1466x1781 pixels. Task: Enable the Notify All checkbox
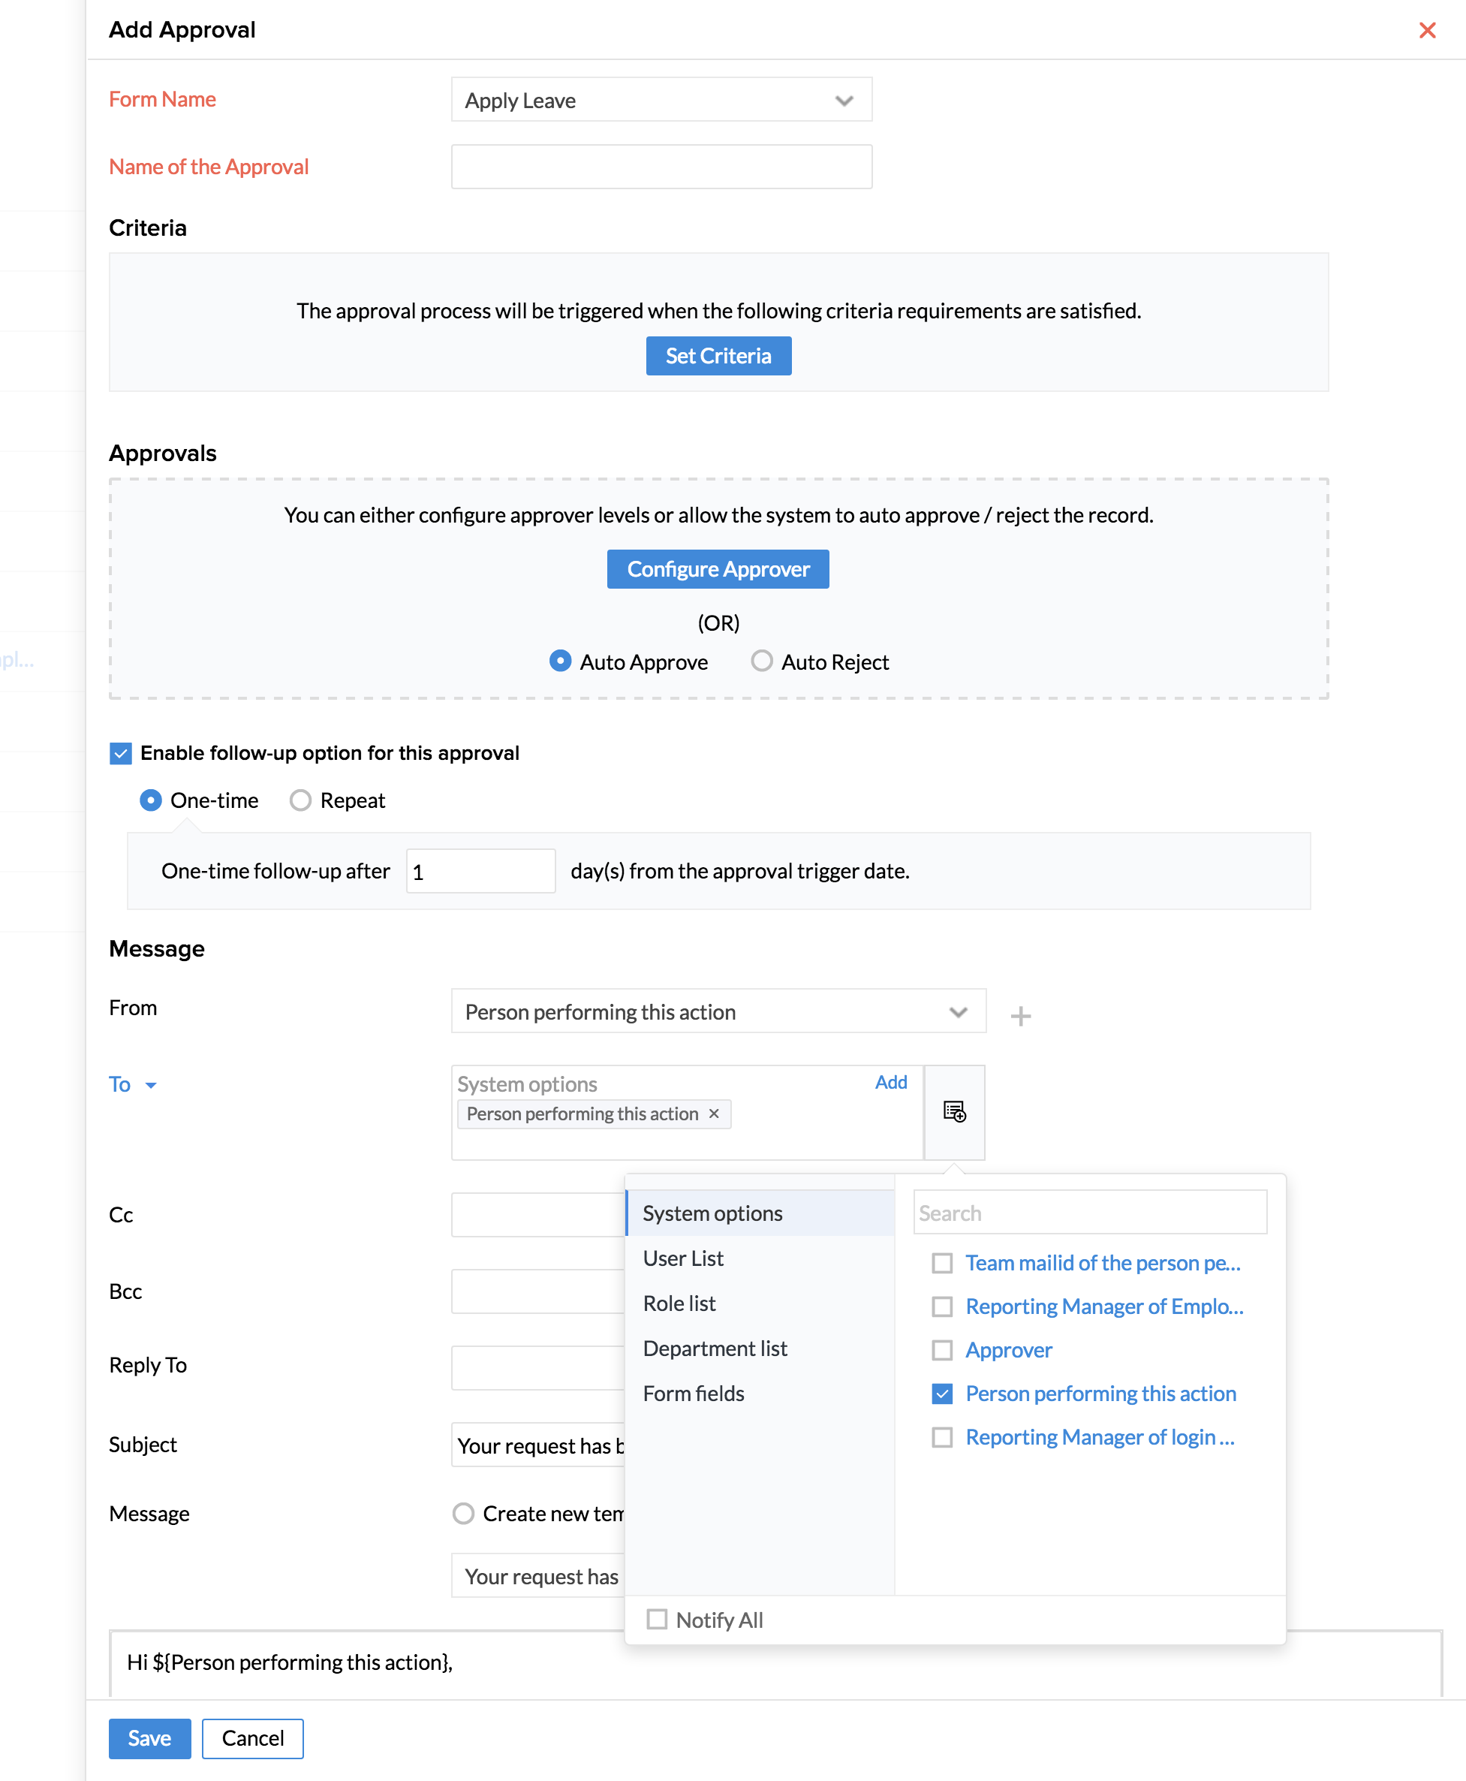(656, 1619)
